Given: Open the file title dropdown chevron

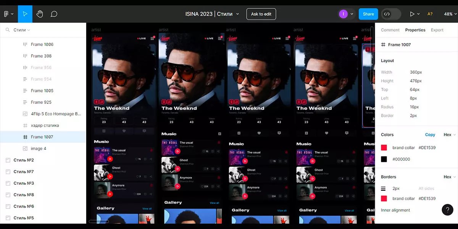Looking at the screenshot, I should (x=238, y=14).
